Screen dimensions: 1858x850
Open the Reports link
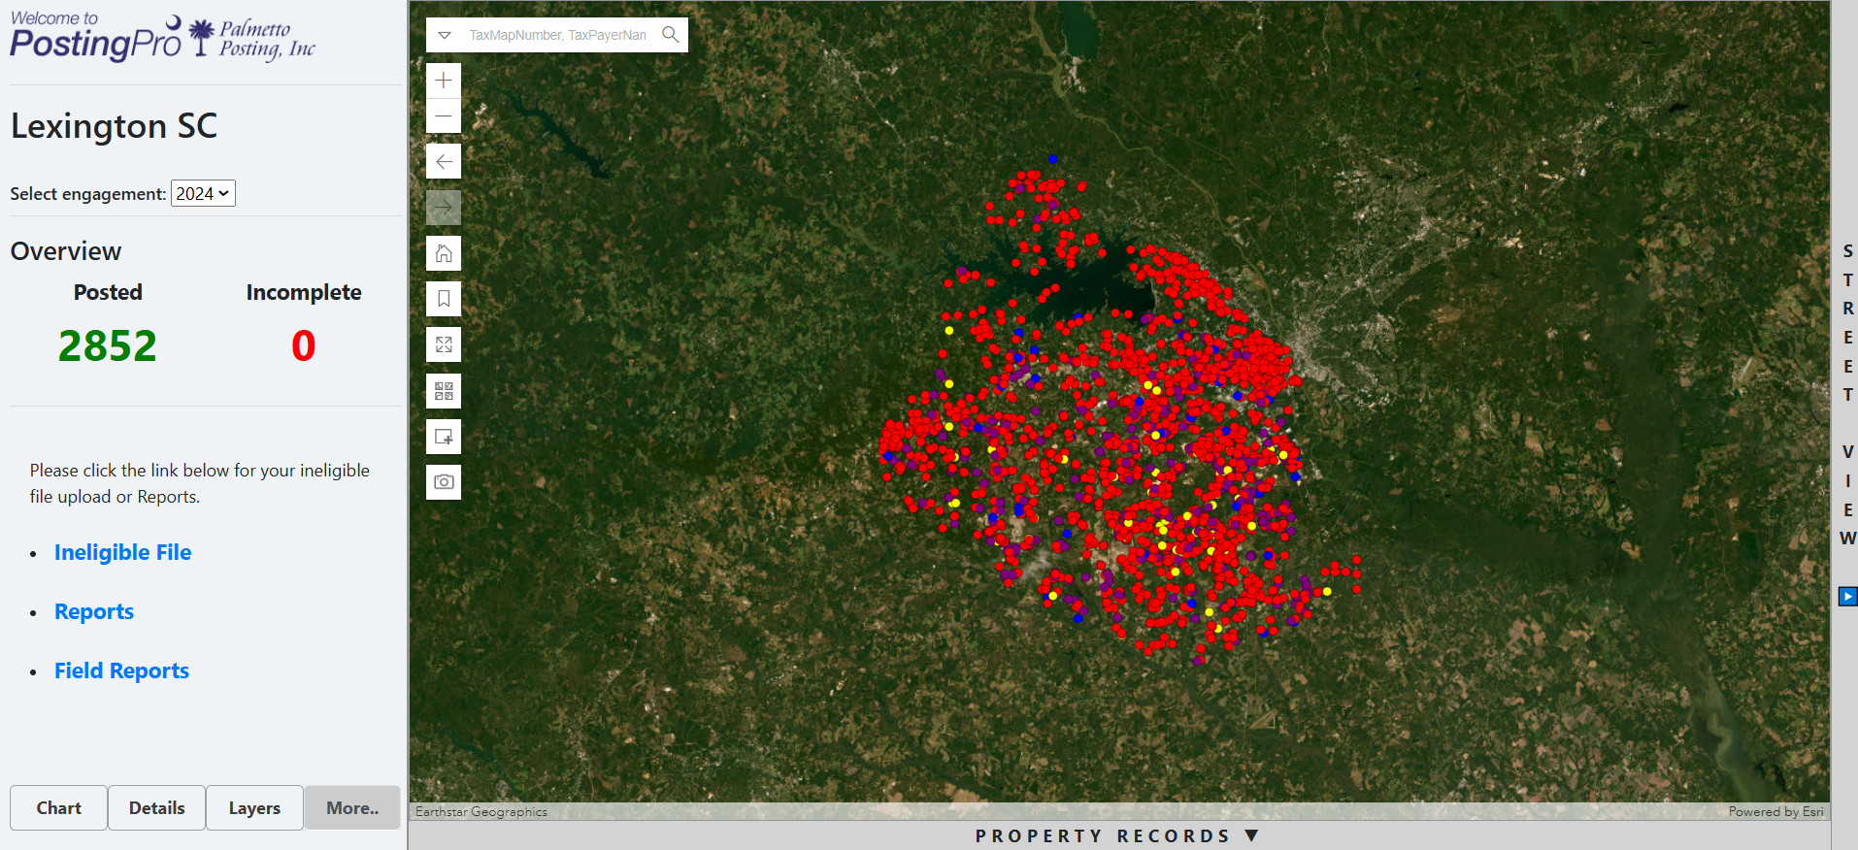[94, 611]
